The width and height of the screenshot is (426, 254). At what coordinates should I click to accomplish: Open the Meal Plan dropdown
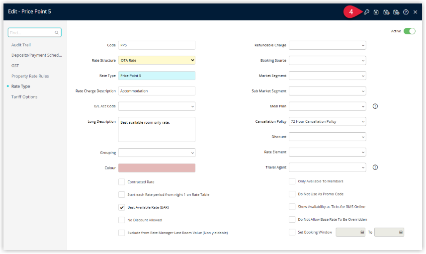coord(328,106)
